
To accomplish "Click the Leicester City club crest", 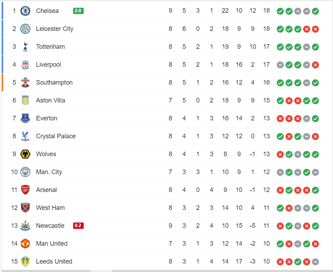I will pos(25,29).
